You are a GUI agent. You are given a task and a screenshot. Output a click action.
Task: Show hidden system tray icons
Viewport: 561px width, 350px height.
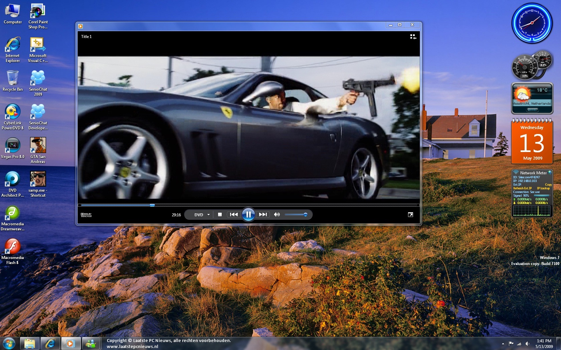(503, 344)
